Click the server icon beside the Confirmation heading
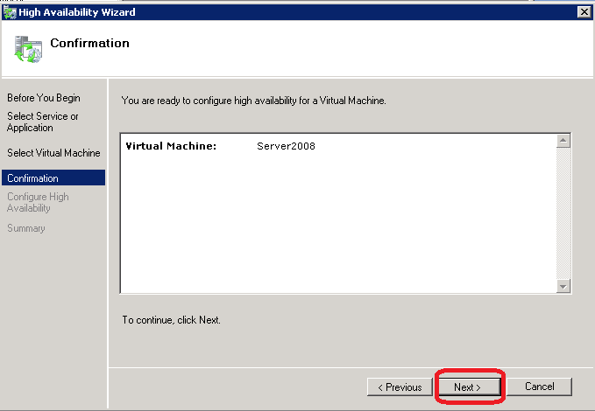 coord(27,50)
